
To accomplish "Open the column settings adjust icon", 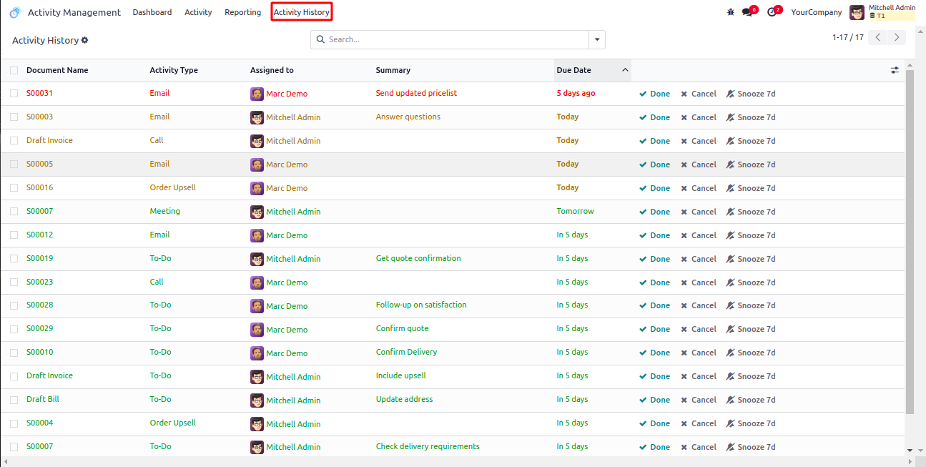I will coord(895,70).
